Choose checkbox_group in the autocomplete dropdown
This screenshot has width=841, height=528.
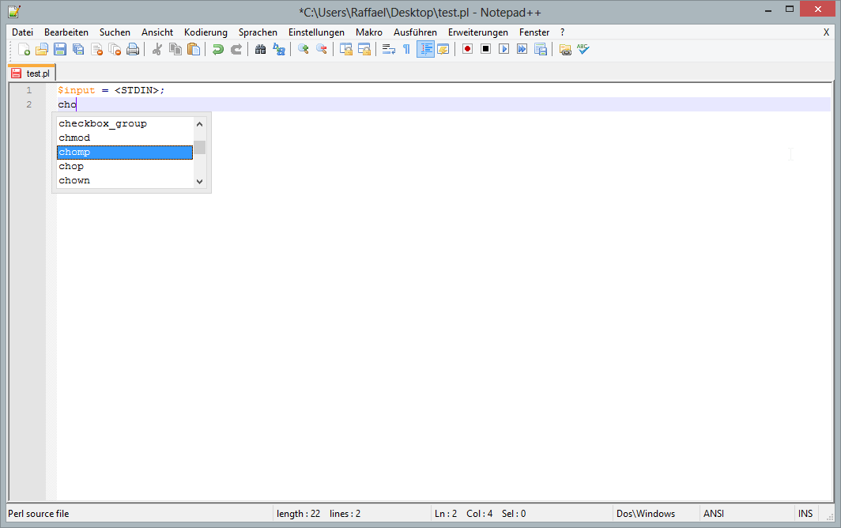pos(103,123)
